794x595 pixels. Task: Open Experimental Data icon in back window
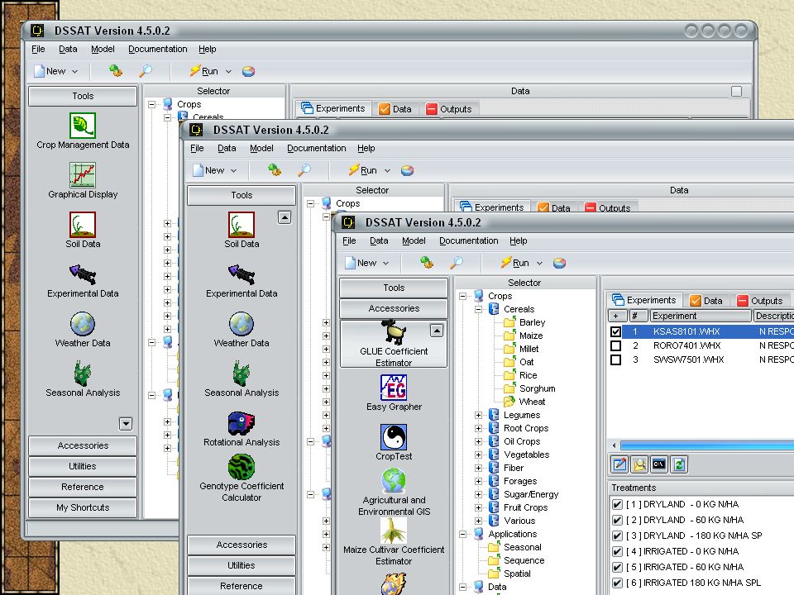(83, 274)
